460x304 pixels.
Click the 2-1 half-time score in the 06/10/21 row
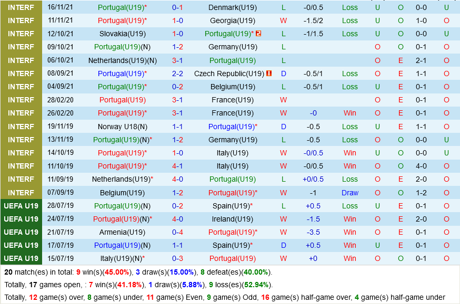click(x=421, y=60)
